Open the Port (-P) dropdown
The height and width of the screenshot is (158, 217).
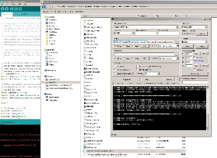click(x=133, y=33)
